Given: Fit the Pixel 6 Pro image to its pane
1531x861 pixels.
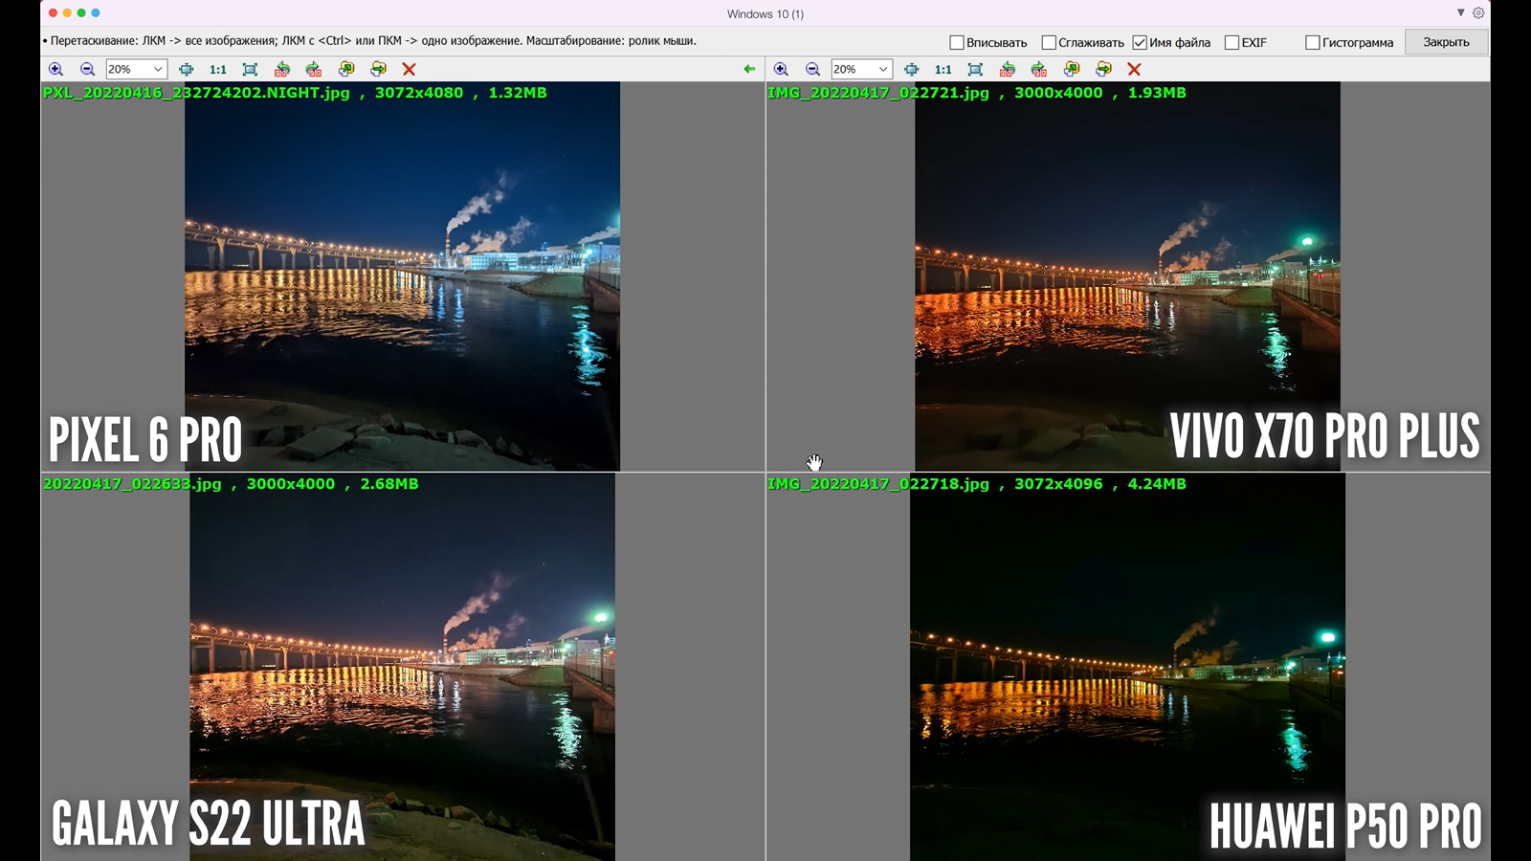Looking at the screenshot, I should click(250, 69).
